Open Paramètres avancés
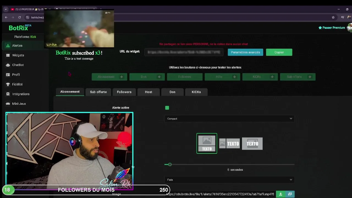 click(x=245, y=52)
